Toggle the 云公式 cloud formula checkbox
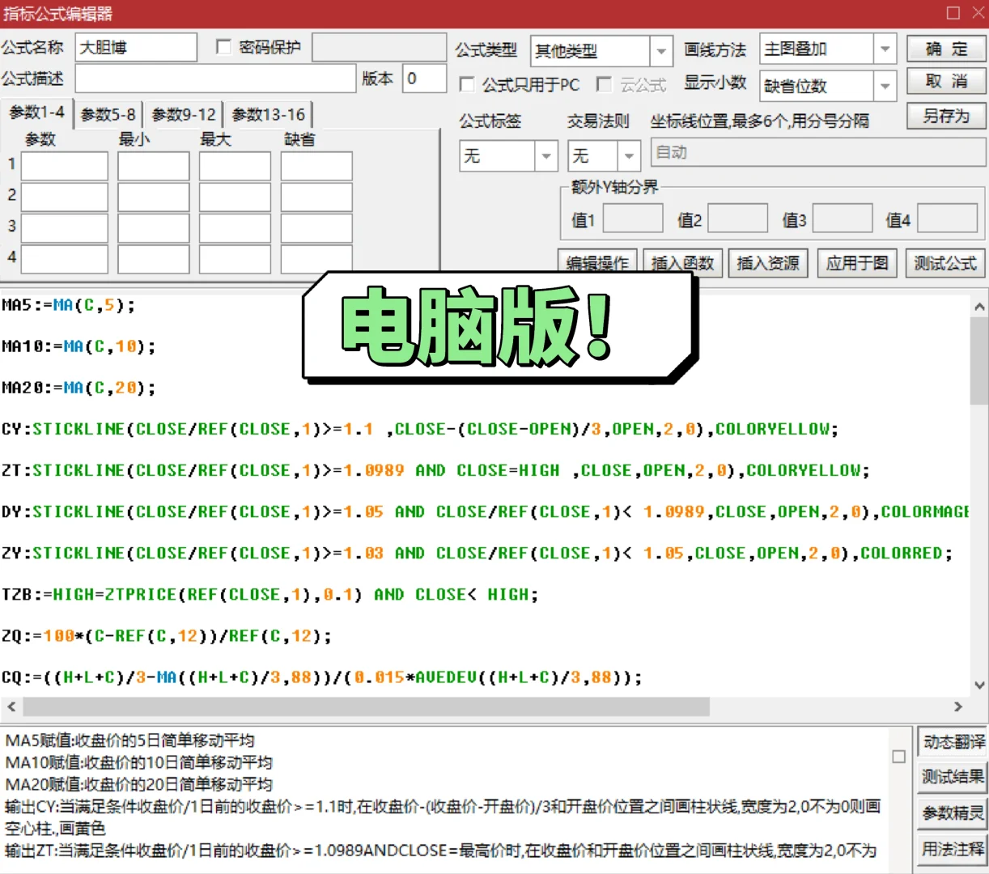This screenshot has width=989, height=874. [604, 84]
